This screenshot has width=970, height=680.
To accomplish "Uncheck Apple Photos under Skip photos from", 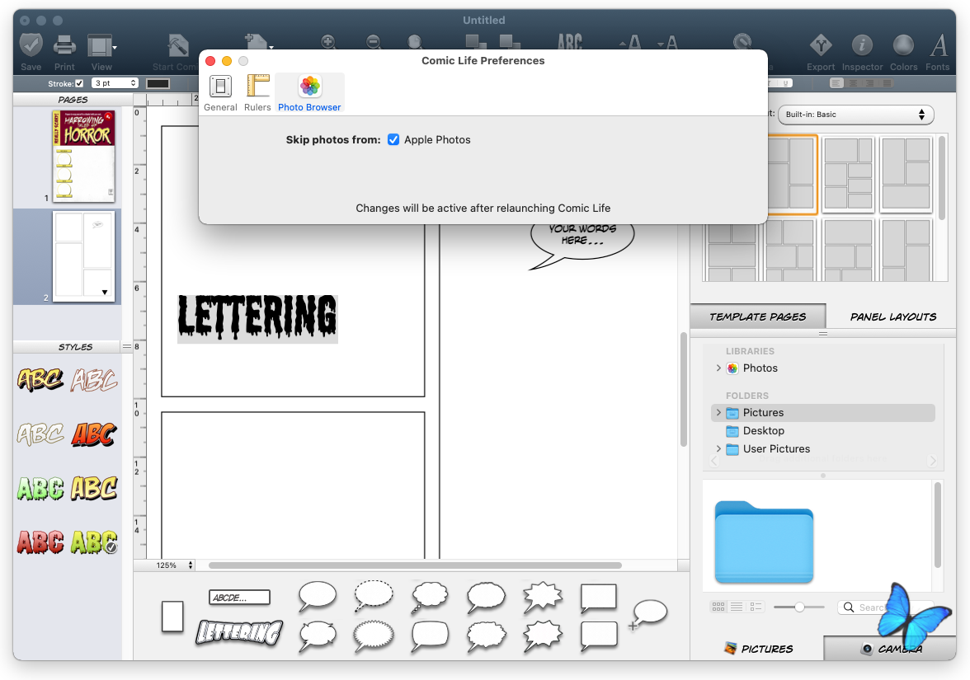I will pos(393,140).
